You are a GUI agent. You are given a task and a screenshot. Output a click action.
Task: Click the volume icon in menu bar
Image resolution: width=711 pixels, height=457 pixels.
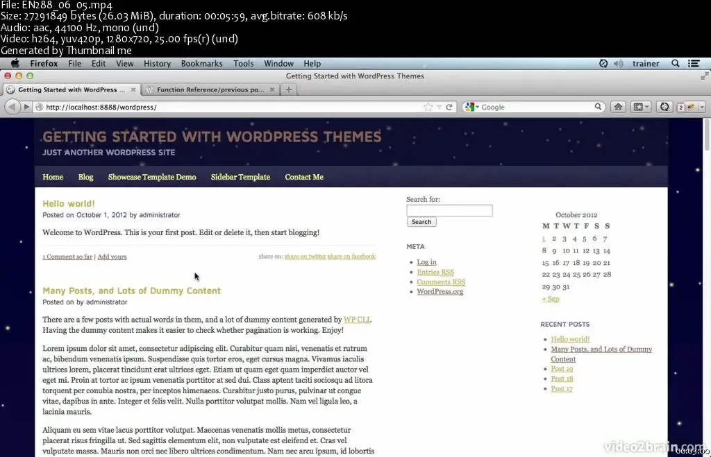[618, 63]
